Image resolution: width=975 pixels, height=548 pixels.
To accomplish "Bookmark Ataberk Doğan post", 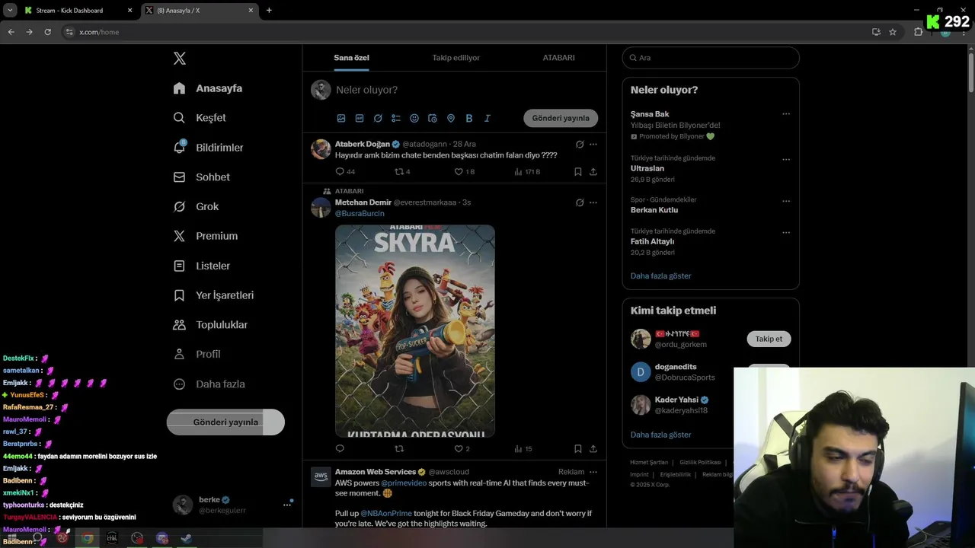I will [x=578, y=172].
